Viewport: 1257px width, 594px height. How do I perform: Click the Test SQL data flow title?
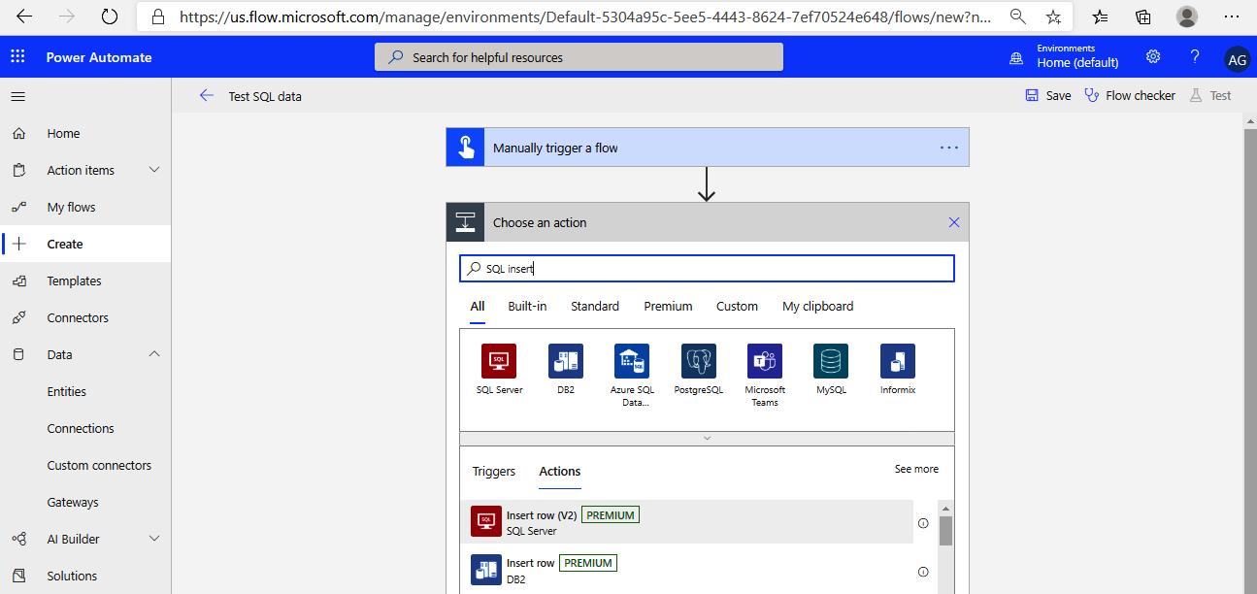pos(265,96)
